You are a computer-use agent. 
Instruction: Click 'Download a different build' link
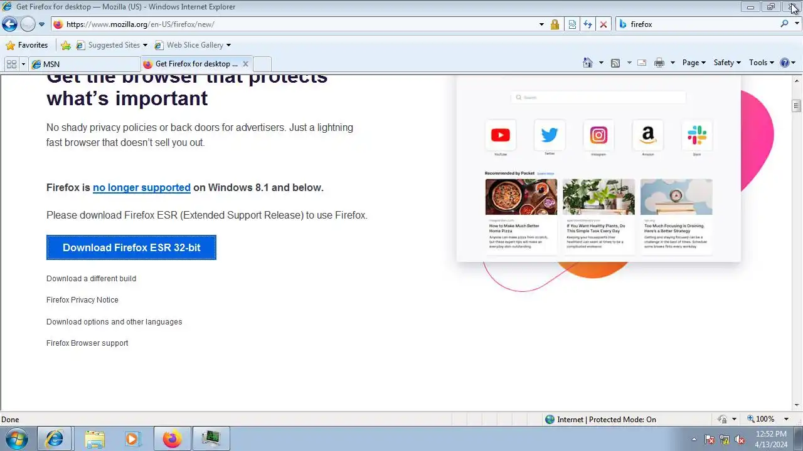coord(91,279)
